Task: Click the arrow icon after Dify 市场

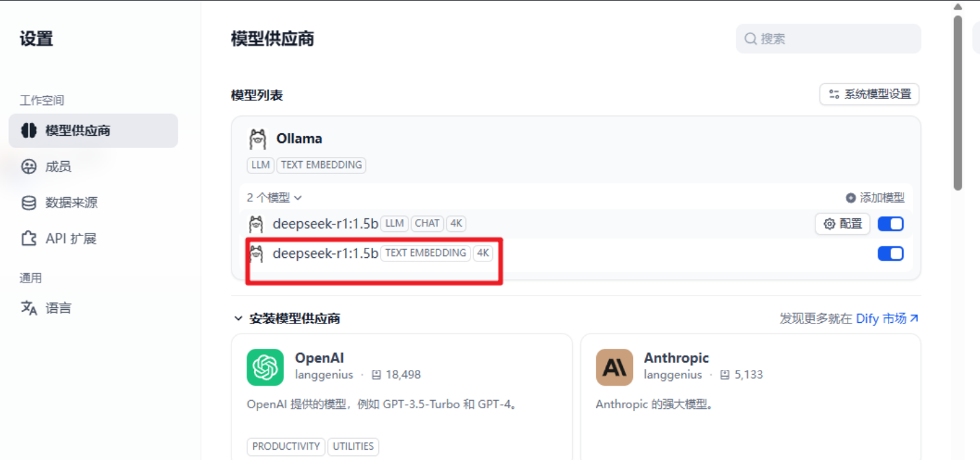Action: (914, 319)
